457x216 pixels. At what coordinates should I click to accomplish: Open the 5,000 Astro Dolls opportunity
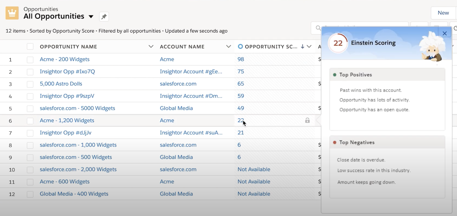click(x=61, y=84)
